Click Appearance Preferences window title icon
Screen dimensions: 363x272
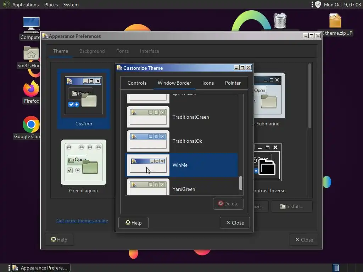click(x=45, y=36)
